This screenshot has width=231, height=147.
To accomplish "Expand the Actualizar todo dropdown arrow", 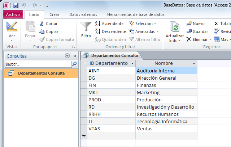I will point(180,41).
